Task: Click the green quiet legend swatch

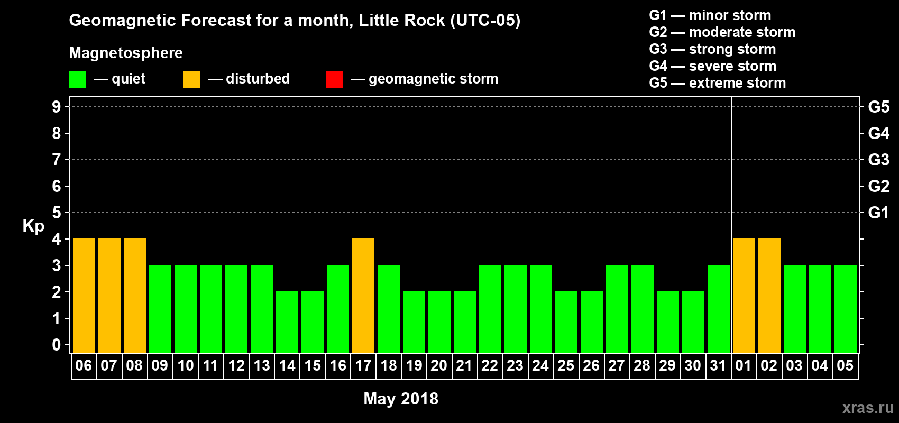Action: click(77, 80)
